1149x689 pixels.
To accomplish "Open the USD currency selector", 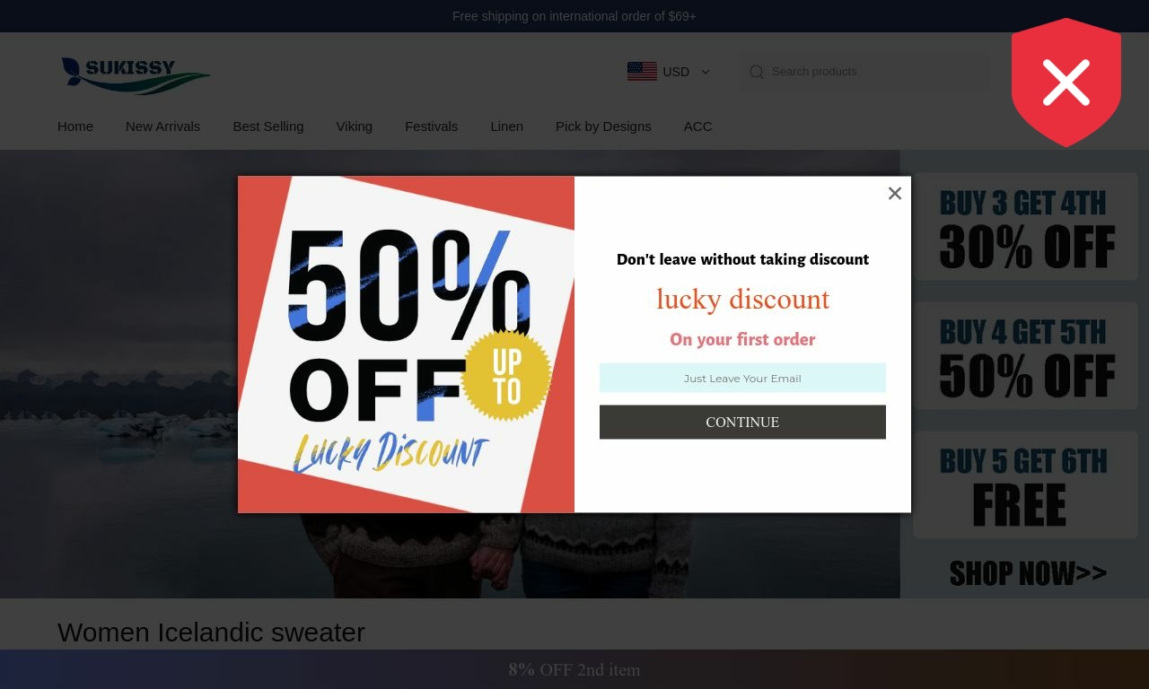I will click(x=669, y=72).
